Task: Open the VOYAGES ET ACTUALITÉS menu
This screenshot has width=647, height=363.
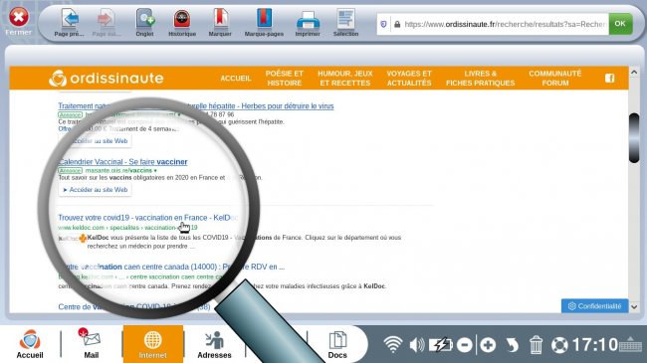Action: [409, 78]
